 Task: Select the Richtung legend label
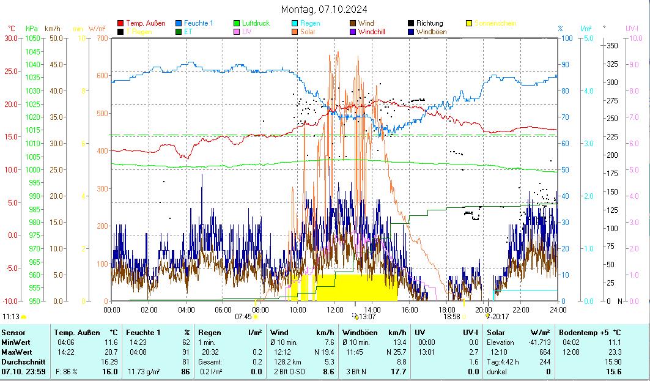click(429, 23)
